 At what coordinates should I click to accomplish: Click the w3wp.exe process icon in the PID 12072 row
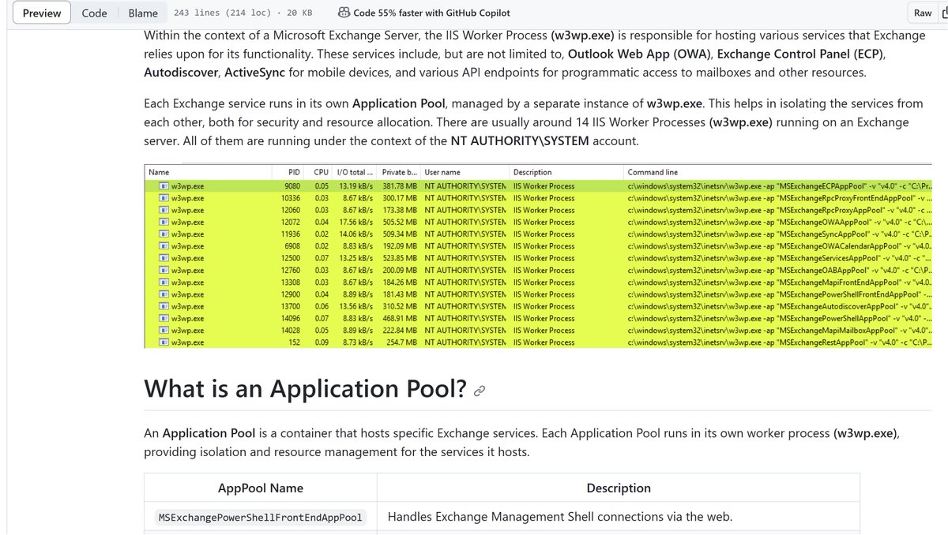[x=164, y=223]
